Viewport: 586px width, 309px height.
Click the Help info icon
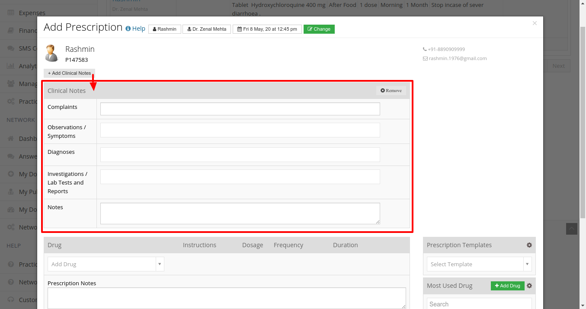pyautogui.click(x=128, y=29)
